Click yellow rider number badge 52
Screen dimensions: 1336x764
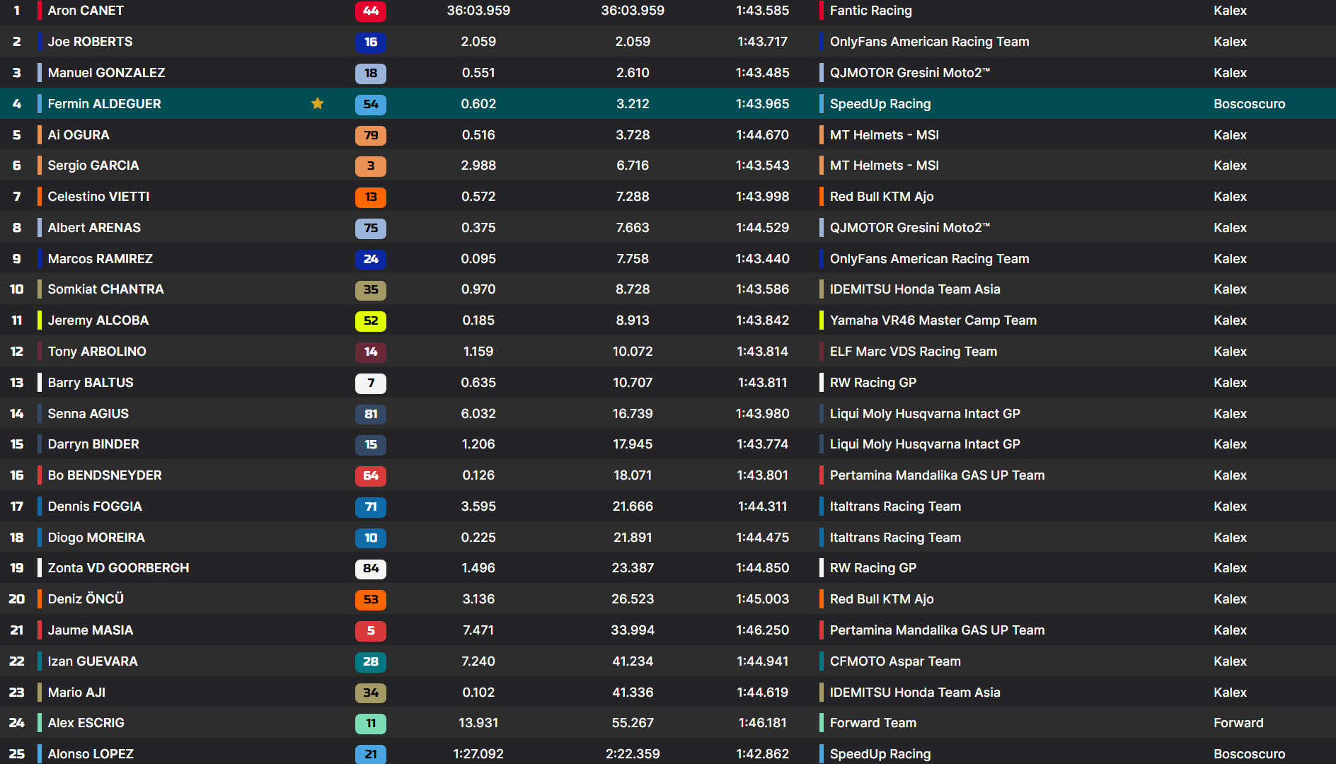point(371,320)
